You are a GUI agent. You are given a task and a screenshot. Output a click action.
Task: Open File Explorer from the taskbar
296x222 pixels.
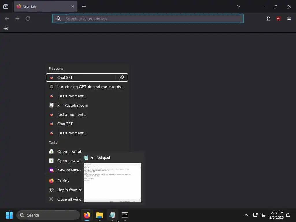100,215
